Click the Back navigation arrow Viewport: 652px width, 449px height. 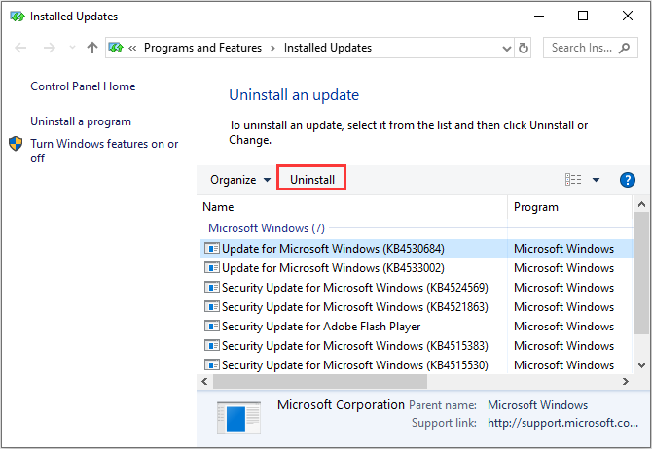click(20, 48)
